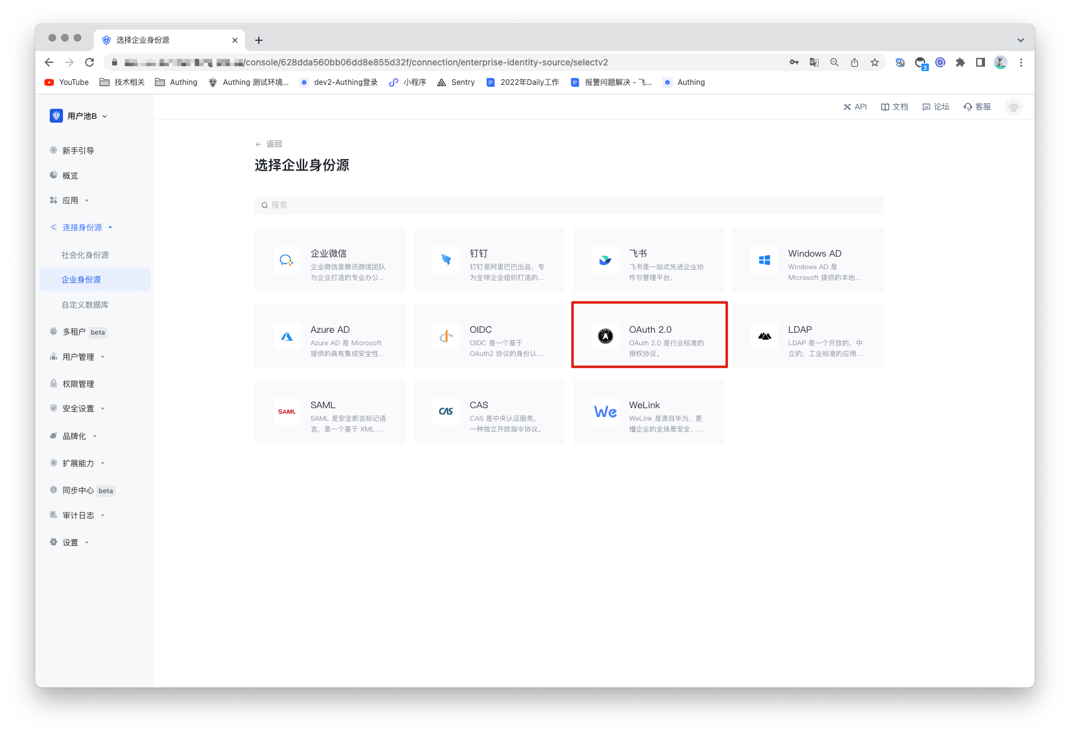Choose the CAS identity source
Screen dimensions: 1070x734
click(x=489, y=411)
